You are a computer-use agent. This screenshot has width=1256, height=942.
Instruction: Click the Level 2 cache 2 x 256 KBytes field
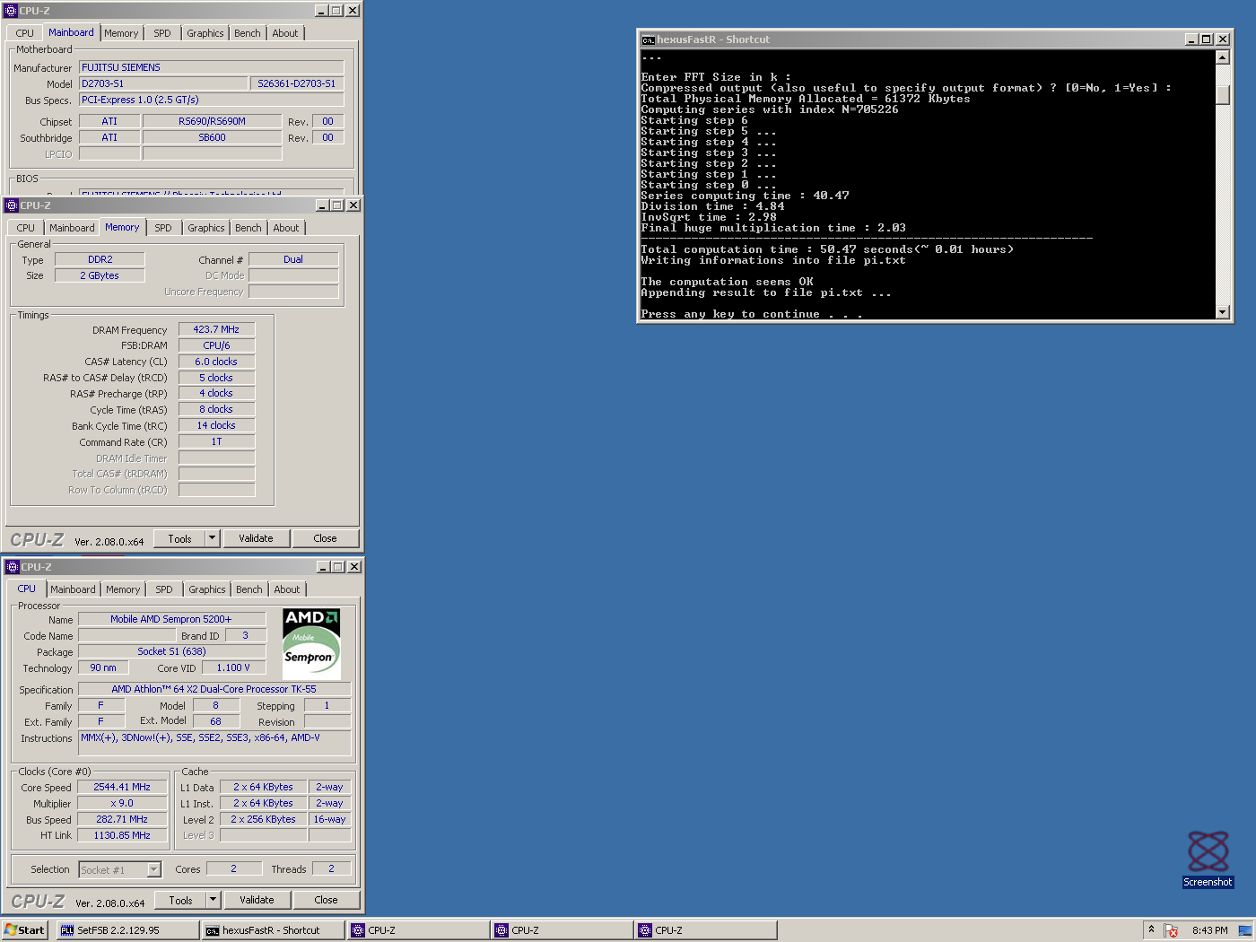tap(263, 819)
